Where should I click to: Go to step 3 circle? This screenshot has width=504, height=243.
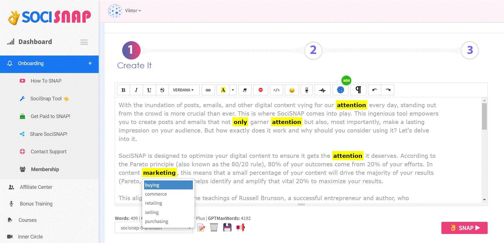click(470, 50)
